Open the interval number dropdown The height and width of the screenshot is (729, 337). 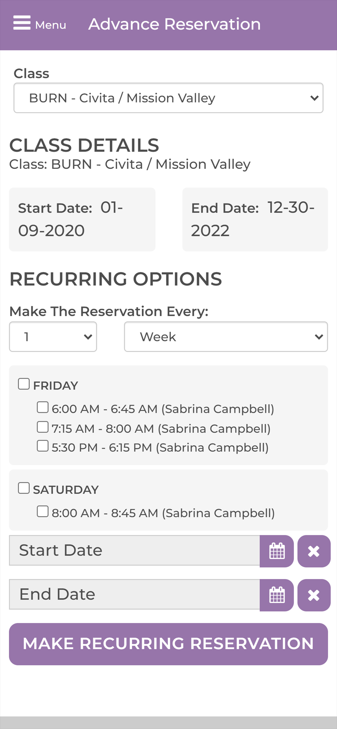coord(53,337)
